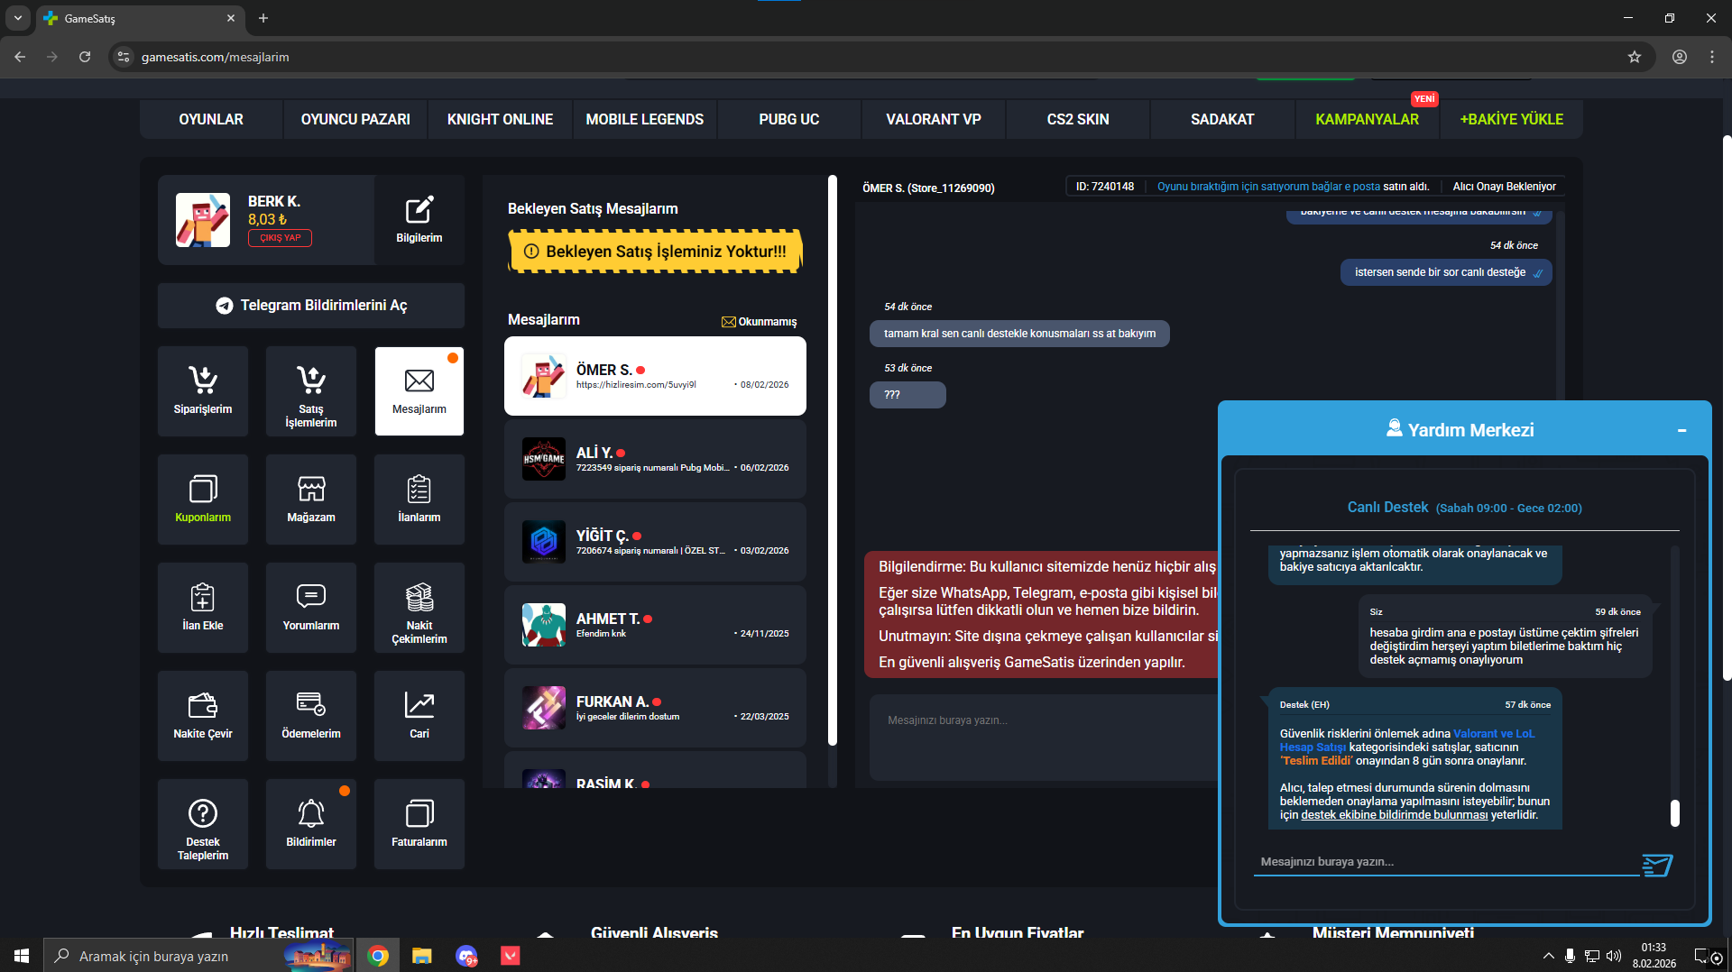The width and height of the screenshot is (1732, 972).
Task: Send message with Yardım Merkezi send icon
Action: [1657, 865]
